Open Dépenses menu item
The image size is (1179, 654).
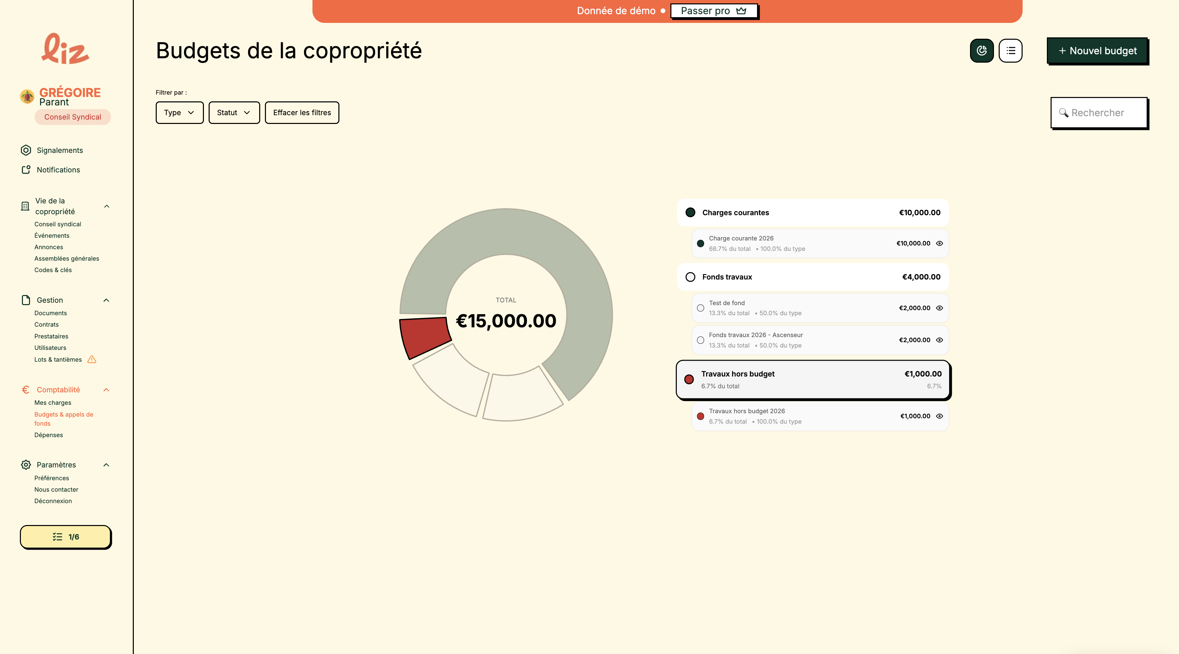point(49,435)
